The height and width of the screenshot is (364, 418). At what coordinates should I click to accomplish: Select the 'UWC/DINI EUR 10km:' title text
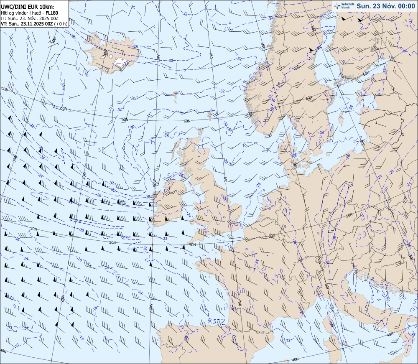tap(28, 7)
